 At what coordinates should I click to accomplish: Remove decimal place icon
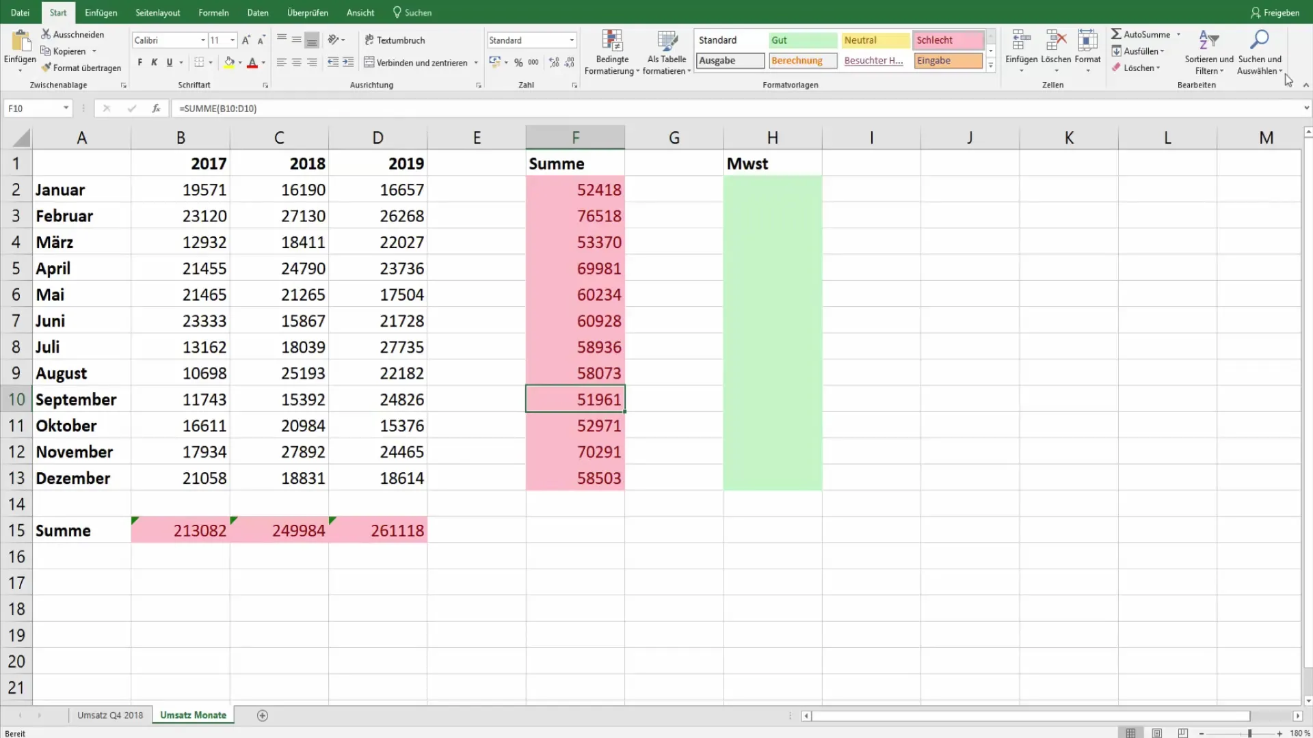570,62
